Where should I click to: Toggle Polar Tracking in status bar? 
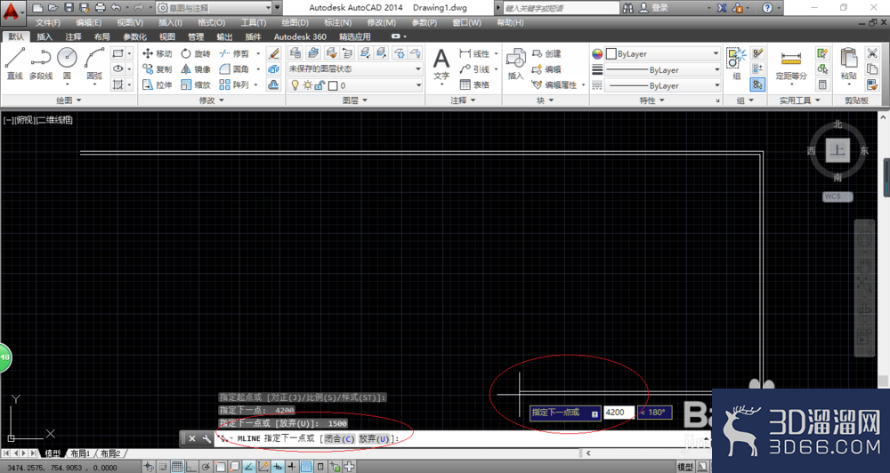tap(206, 467)
